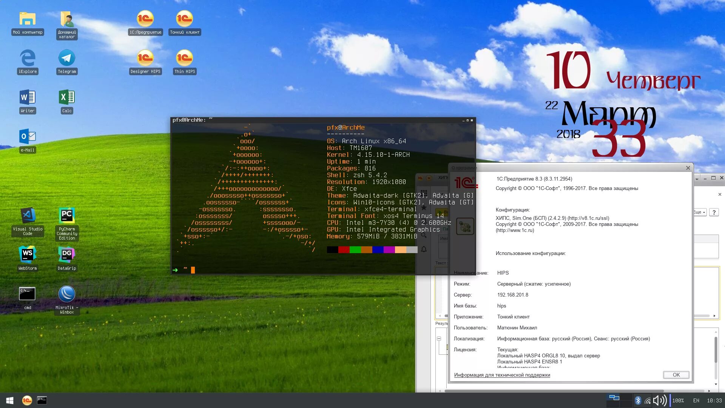Click the EN keyboard layout indicator
Image resolution: width=725 pixels, height=408 pixels.
pyautogui.click(x=696, y=400)
